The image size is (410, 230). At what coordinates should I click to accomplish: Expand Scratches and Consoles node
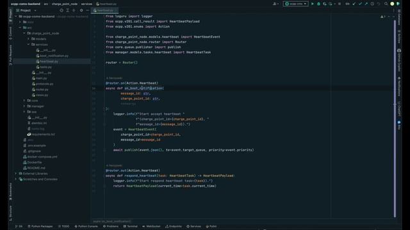pos(16,179)
